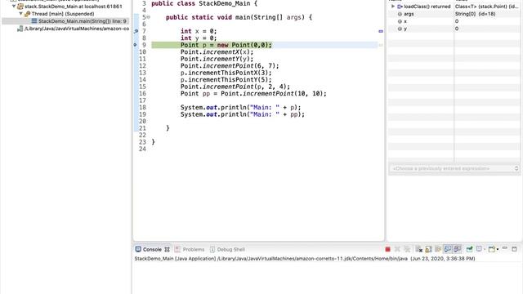Viewport: 523px width, 294px height.
Task: Click 'int x = 0;' code line
Action: (x=199, y=31)
